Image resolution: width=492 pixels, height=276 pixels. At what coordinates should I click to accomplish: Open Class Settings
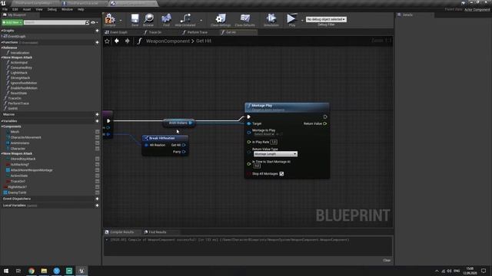[x=221, y=19]
